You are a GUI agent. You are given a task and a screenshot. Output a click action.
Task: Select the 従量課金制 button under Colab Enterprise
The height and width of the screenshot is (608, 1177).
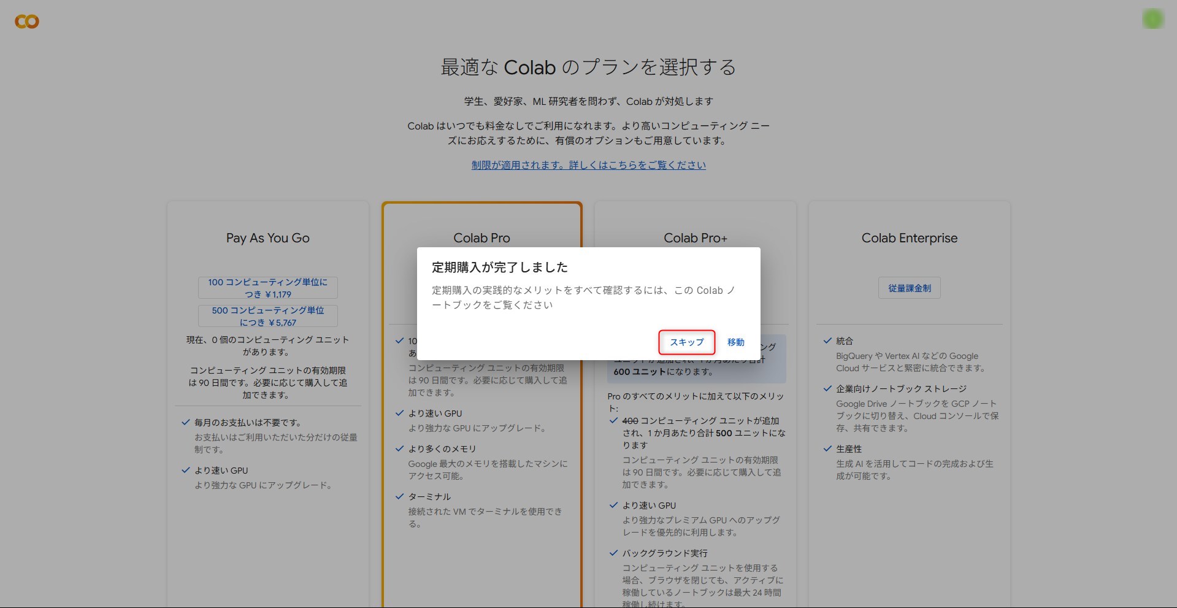pos(909,288)
